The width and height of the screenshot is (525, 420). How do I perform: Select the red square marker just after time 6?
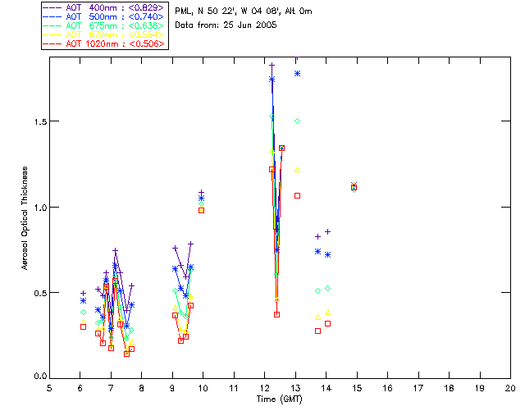pos(84,326)
